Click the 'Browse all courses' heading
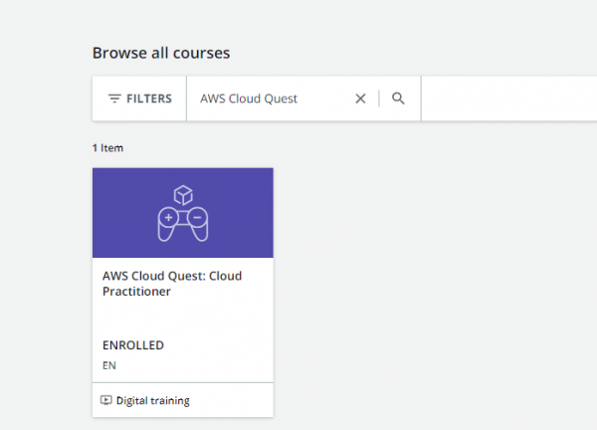This screenshot has width=597, height=430. [x=168, y=53]
